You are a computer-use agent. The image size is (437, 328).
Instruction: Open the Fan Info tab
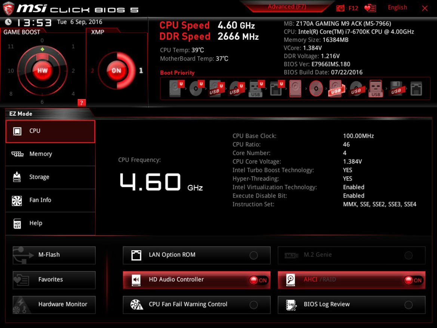tap(50, 200)
